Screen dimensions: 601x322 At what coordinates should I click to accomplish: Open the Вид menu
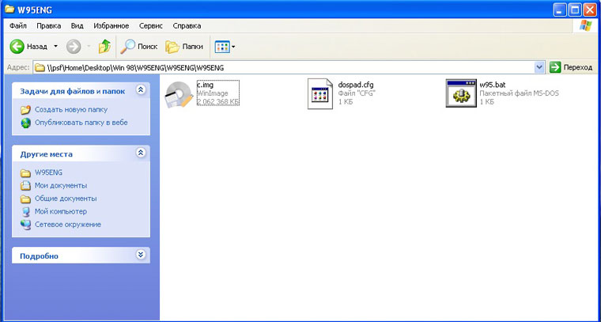point(77,26)
